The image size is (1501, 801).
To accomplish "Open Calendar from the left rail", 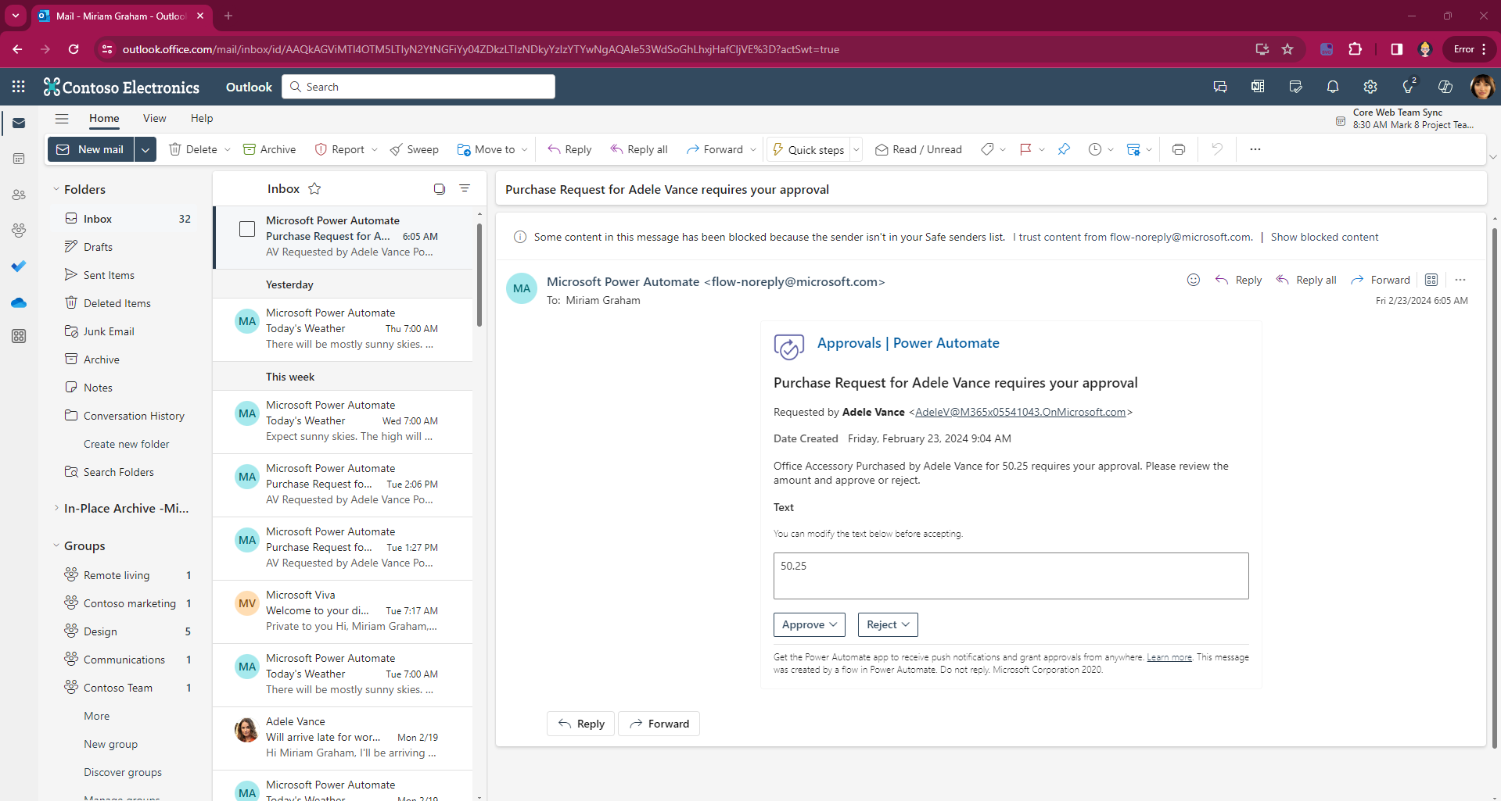I will coord(19,159).
